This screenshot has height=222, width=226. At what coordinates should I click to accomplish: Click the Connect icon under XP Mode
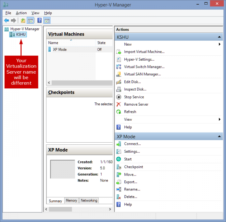[119, 144]
